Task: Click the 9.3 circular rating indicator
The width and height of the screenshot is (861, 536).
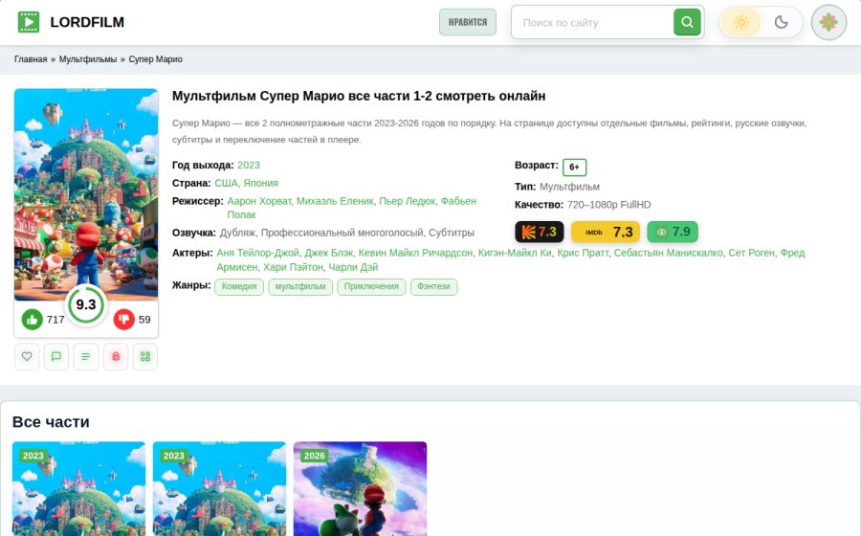Action: [86, 304]
